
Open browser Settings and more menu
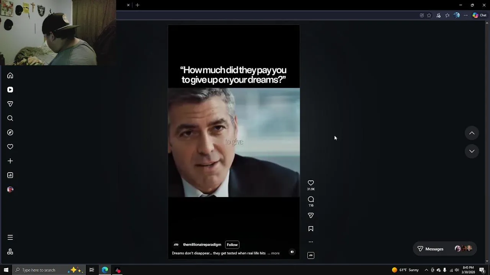tap(465, 15)
